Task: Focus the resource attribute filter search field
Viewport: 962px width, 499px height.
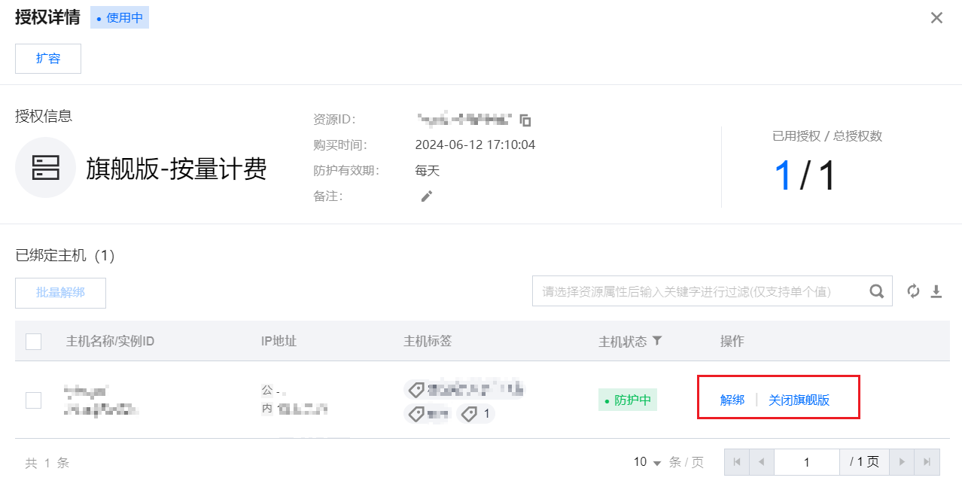Action: (x=700, y=291)
